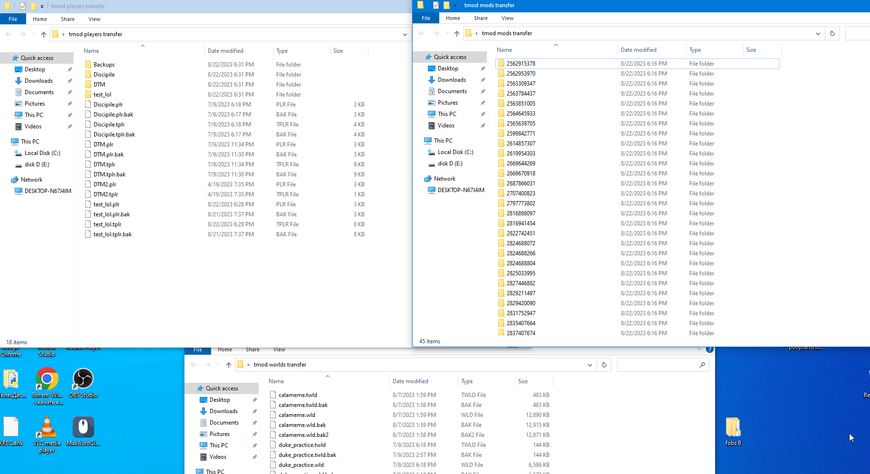Show recent locations dropdown in players window

click(33, 34)
